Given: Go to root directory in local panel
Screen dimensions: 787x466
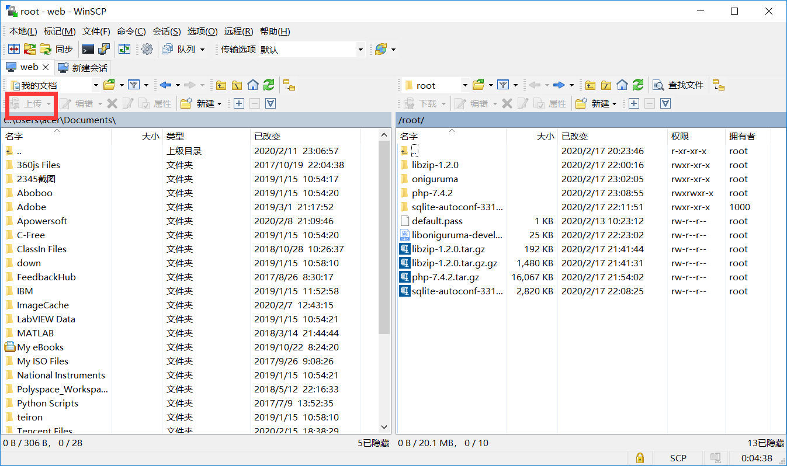Looking at the screenshot, I should (237, 85).
